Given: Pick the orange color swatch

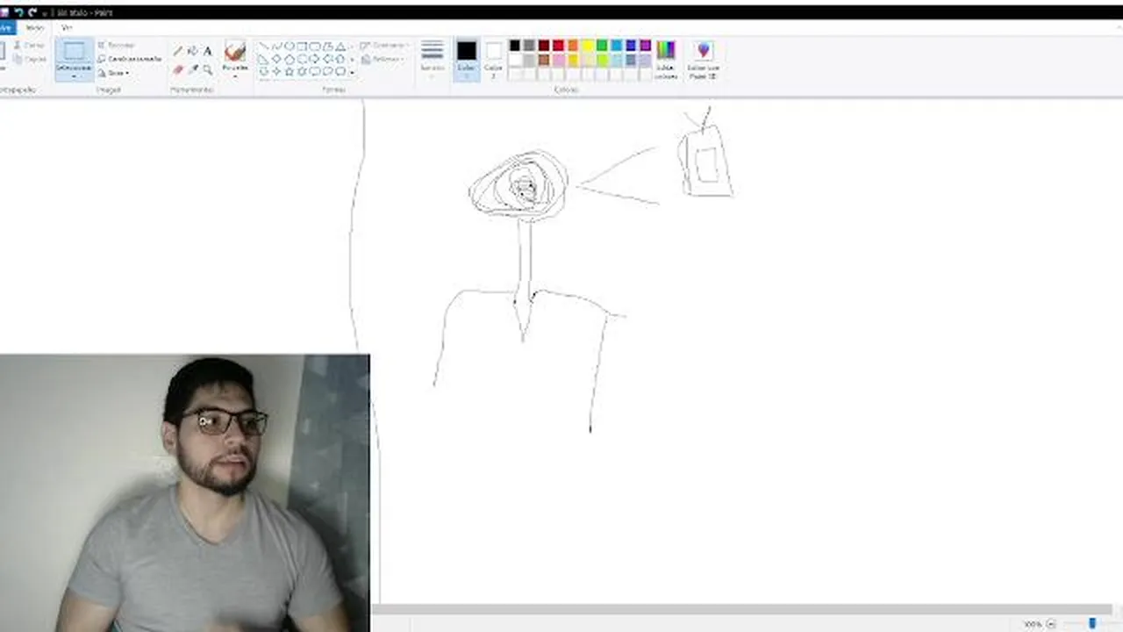Looking at the screenshot, I should pyautogui.click(x=573, y=46).
